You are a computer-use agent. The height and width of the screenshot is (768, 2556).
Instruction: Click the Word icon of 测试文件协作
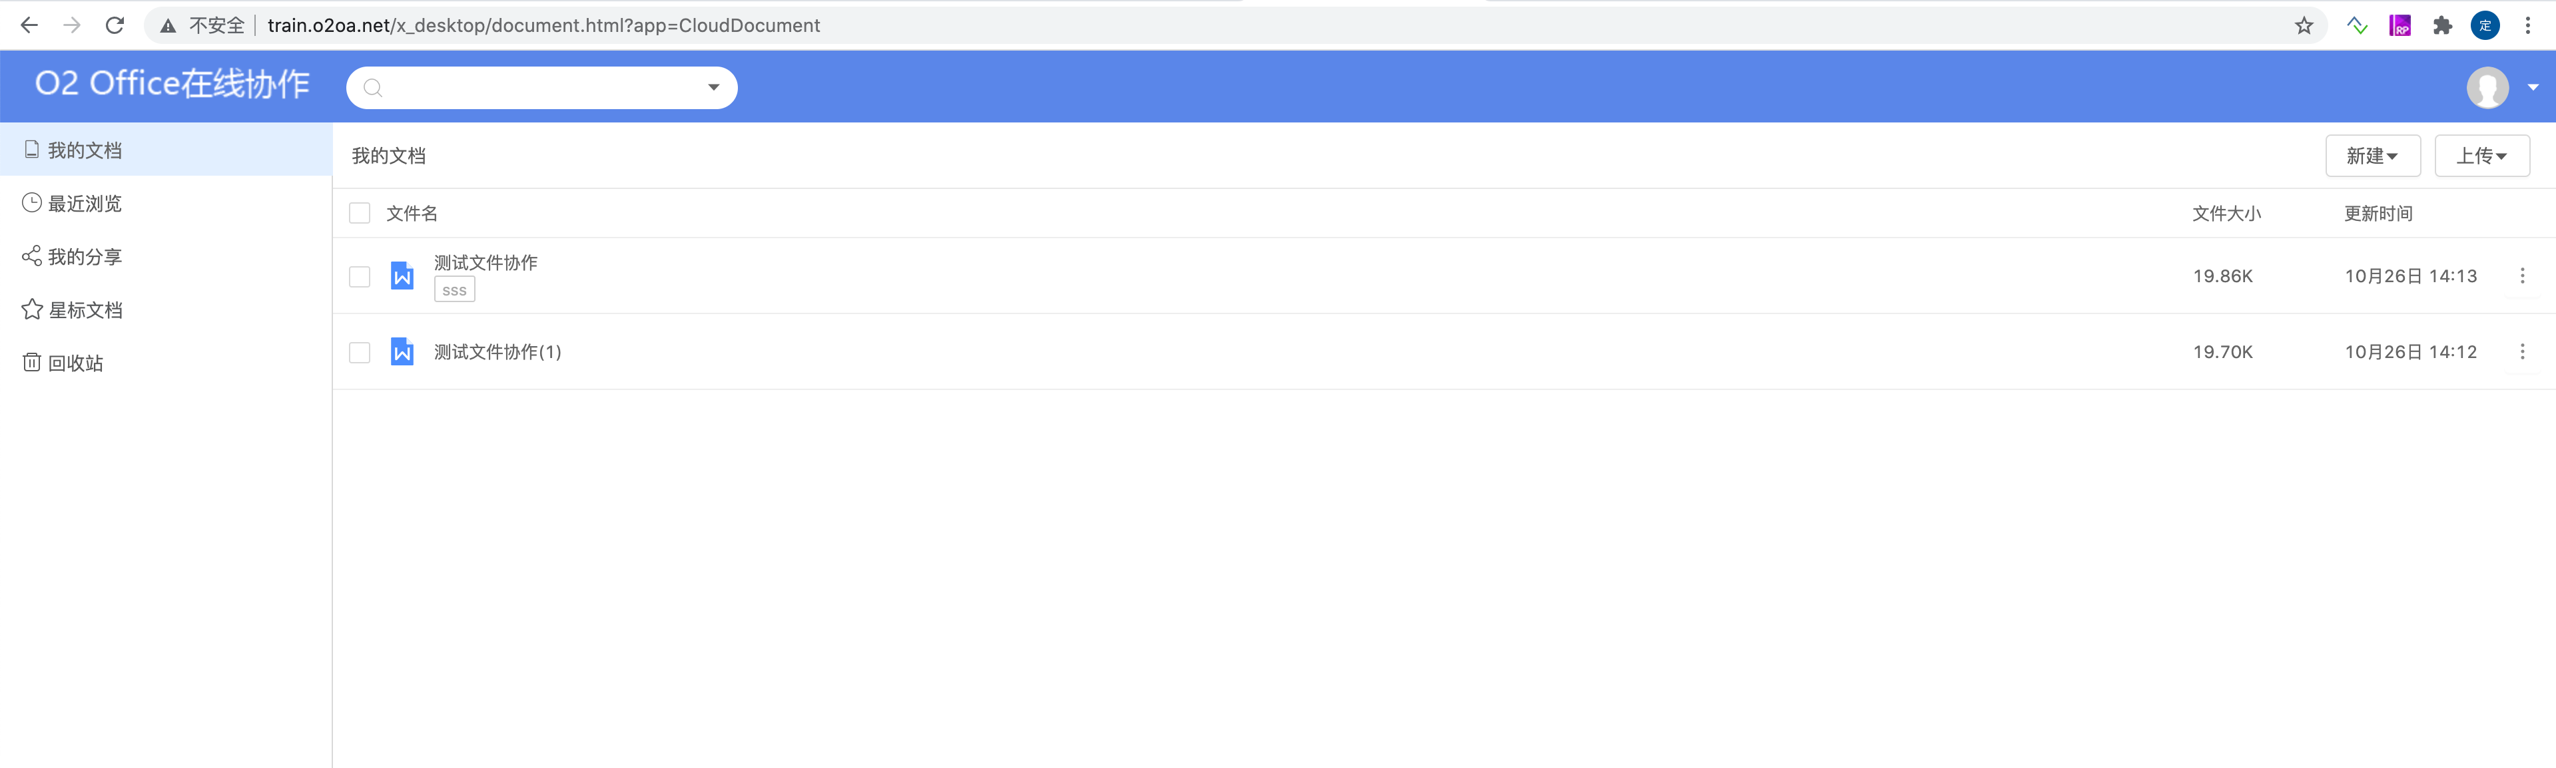pos(402,276)
